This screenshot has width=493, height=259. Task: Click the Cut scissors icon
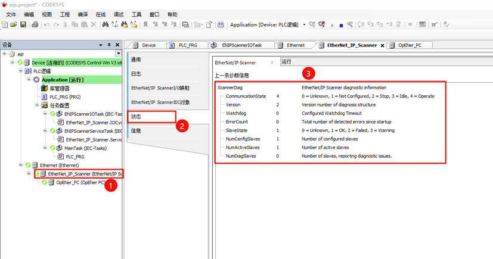(66, 24)
